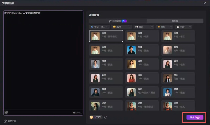This screenshot has height=125, width=210.
Task: Click the 選擇聲音 heading
Action: 94,15
